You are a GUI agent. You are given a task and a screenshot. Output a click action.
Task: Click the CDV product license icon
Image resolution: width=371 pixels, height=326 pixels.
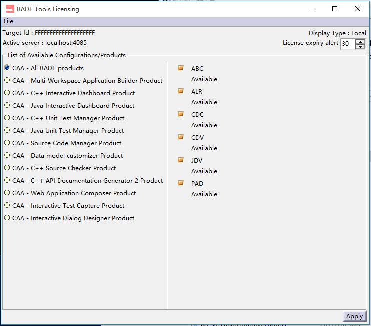point(181,137)
